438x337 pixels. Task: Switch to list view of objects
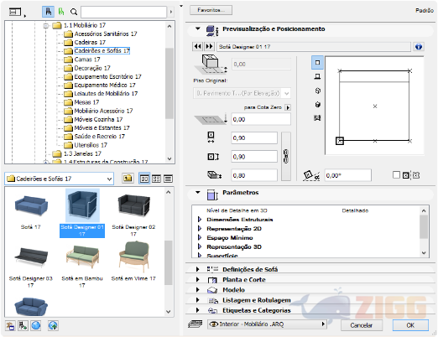click(x=168, y=179)
